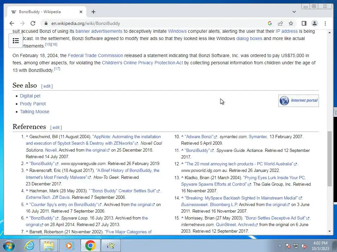Click the forward navigation arrow

(x=22, y=23)
